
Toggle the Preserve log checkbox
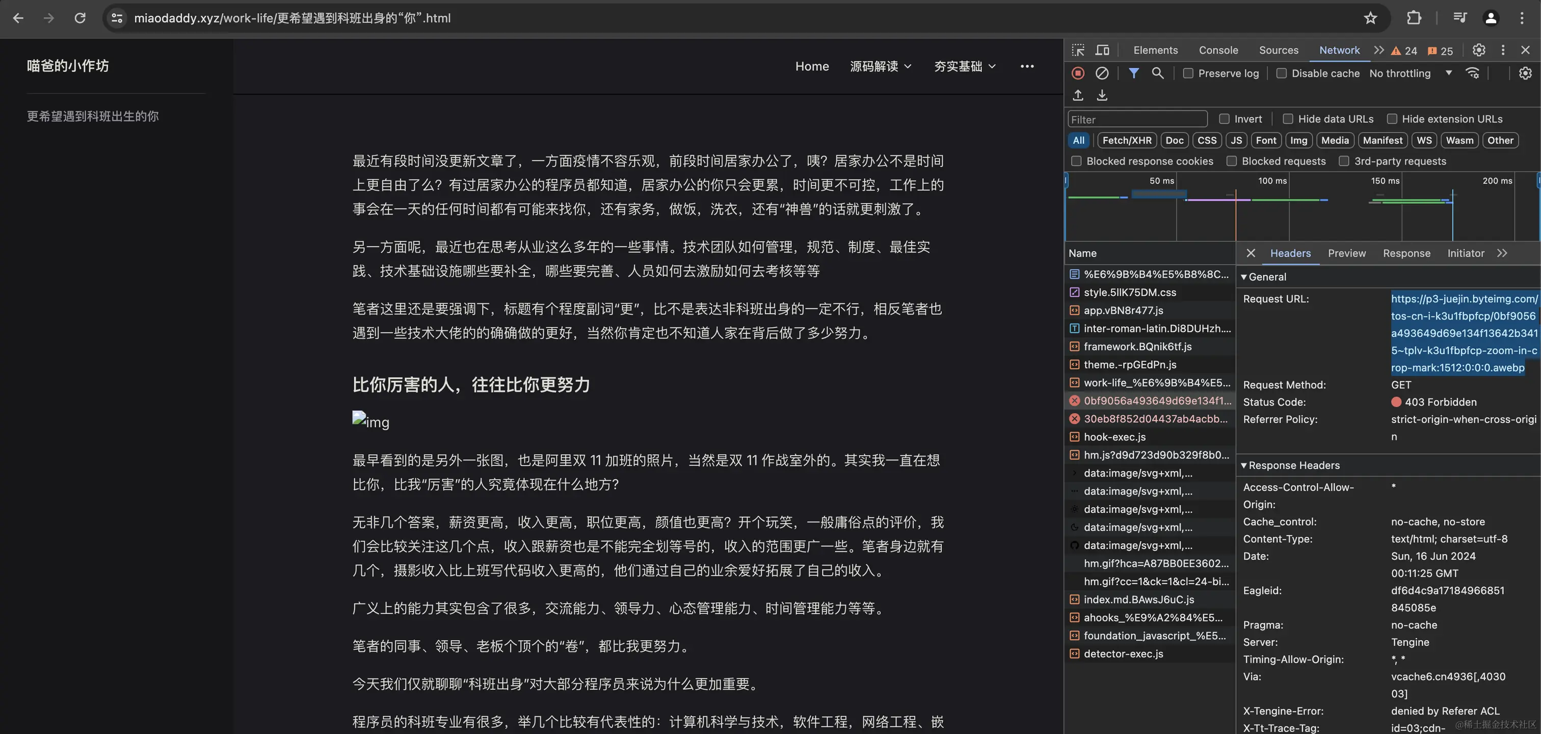[1188, 73]
